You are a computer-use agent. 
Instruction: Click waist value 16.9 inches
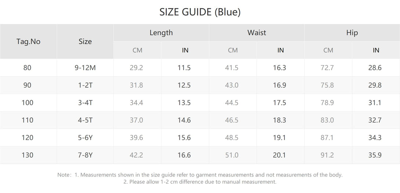click(279, 85)
